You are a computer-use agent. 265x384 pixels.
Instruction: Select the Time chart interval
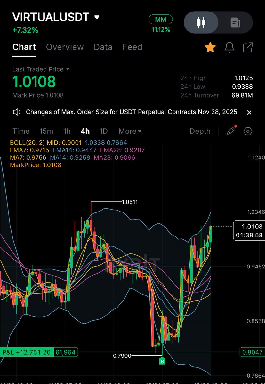tap(21, 131)
